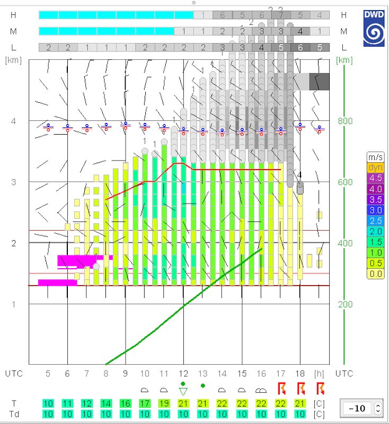The image size is (389, 424).
Task: Select the 4.5 m/s magenta legend swatch
Action: coord(375,178)
